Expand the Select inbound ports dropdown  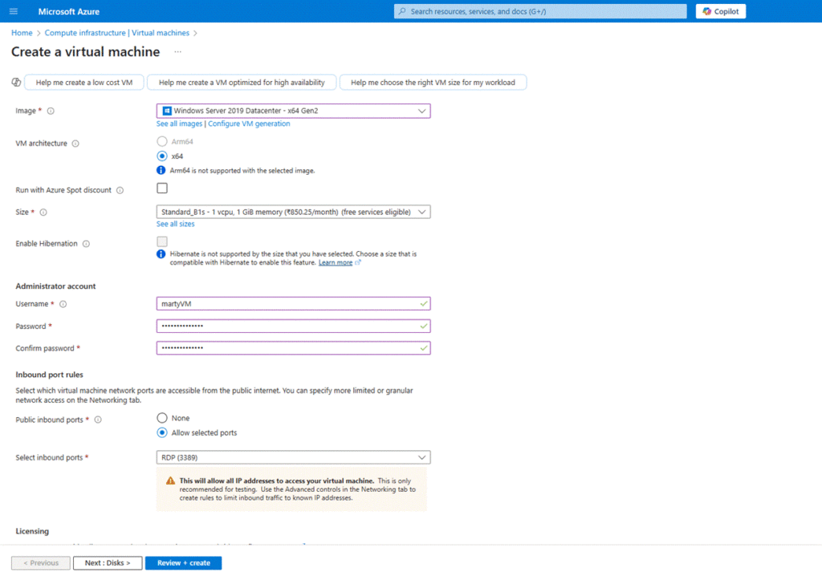[293, 457]
